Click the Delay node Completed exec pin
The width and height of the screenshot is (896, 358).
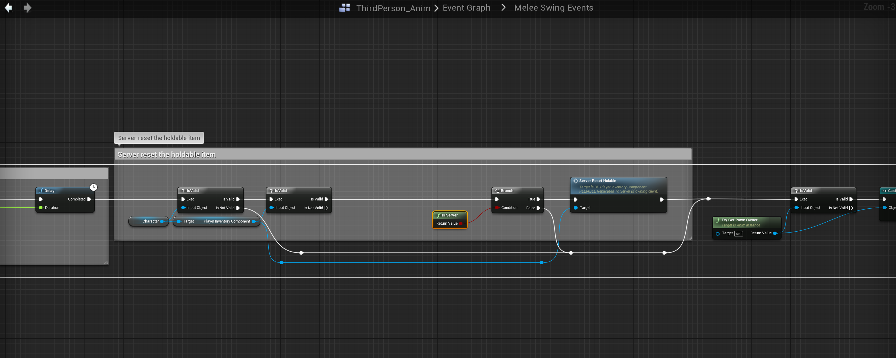(89, 199)
